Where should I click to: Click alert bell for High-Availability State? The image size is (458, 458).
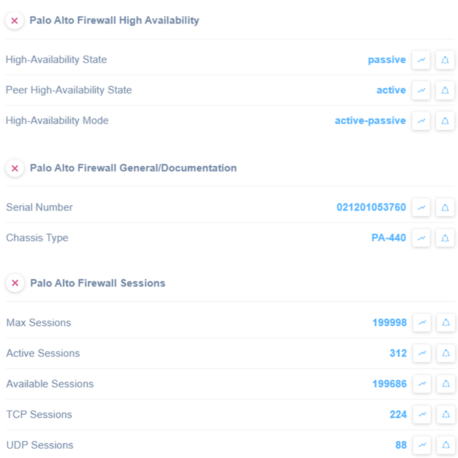pyautogui.click(x=445, y=60)
